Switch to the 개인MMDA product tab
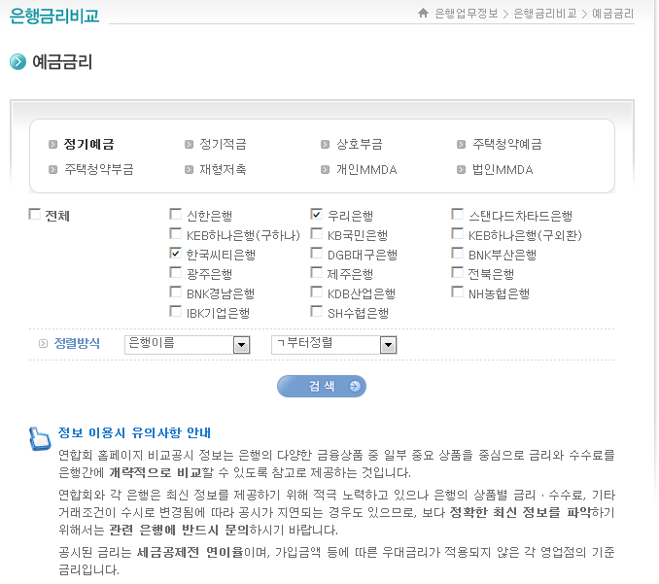Screen dimensions: 659x584 click(366, 169)
